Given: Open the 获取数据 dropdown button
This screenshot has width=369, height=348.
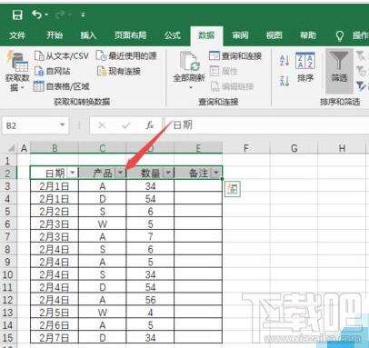Looking at the screenshot, I should pyautogui.click(x=17, y=72).
